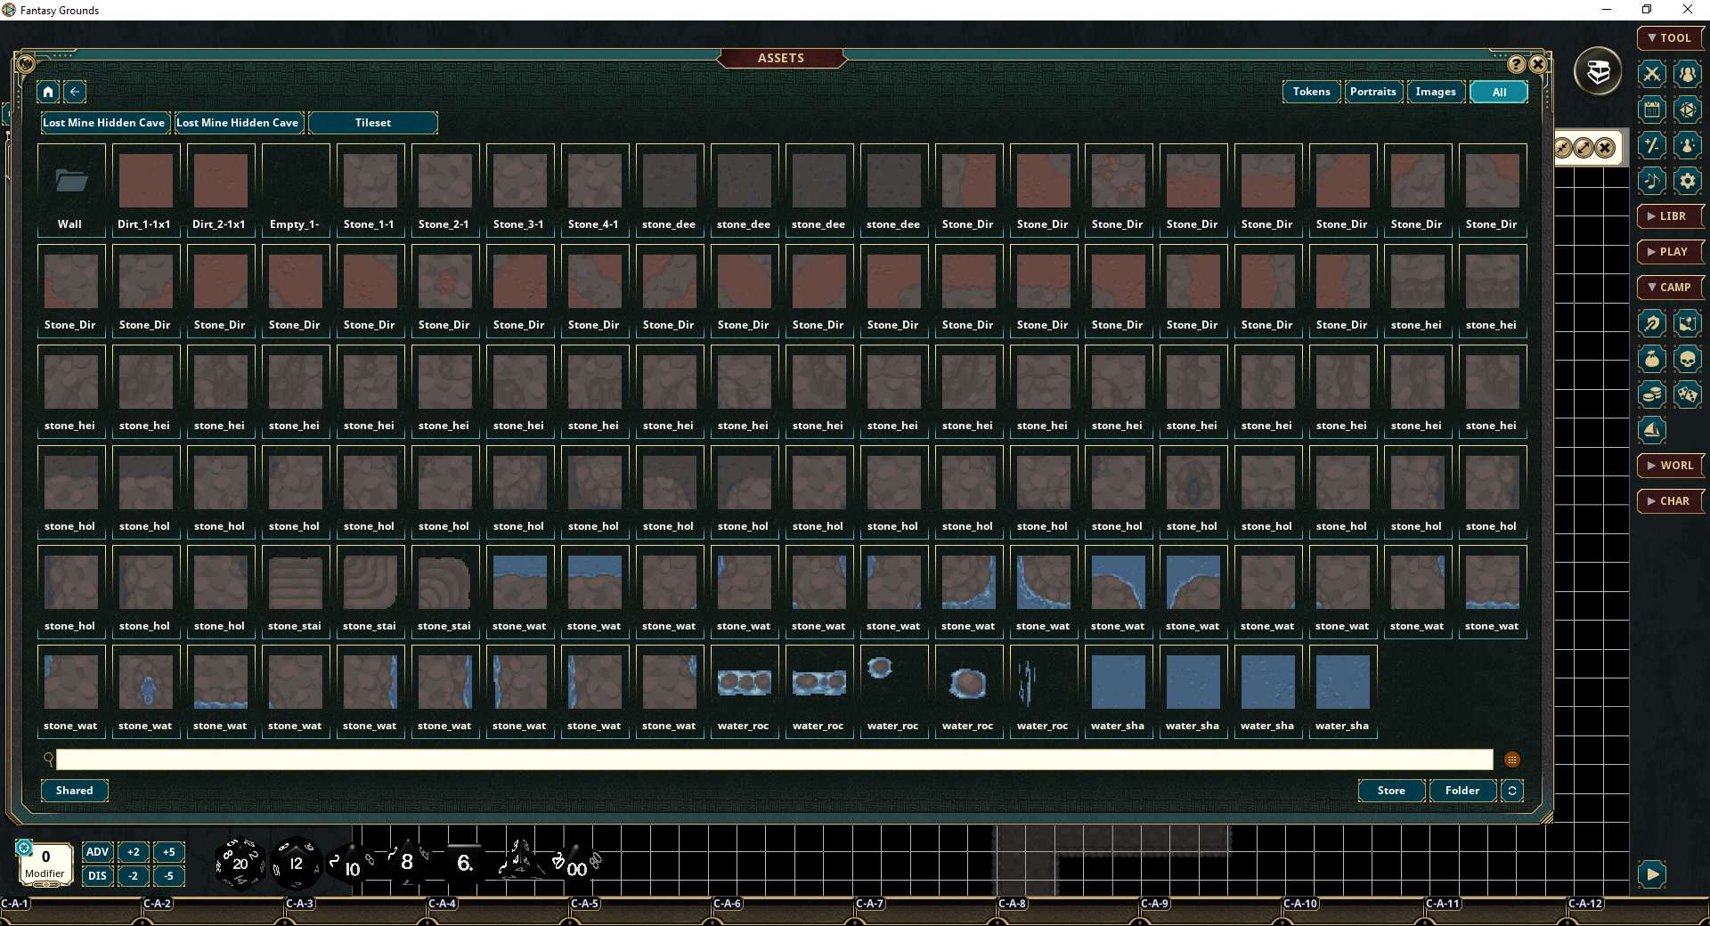Viewport: 1710px width, 926px height.
Task: Click the Shared button
Action: (x=75, y=791)
